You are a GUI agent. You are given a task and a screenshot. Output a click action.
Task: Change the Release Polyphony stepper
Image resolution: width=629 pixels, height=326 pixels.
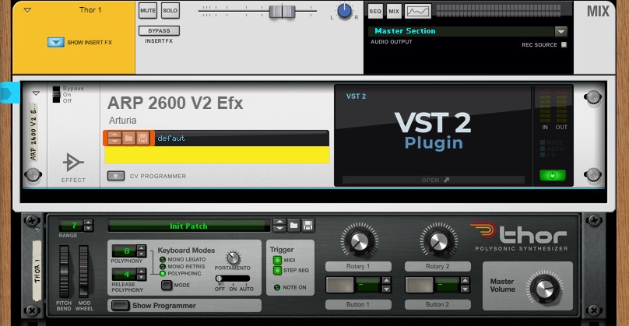pos(141,275)
